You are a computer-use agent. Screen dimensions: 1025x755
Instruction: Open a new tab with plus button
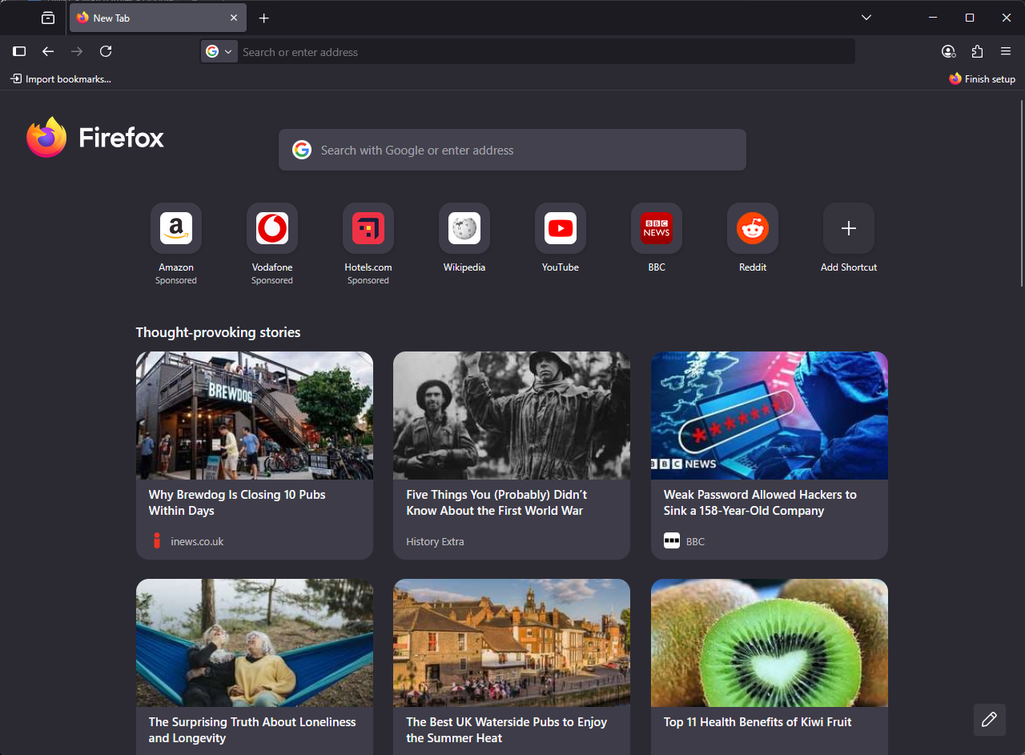[264, 18]
